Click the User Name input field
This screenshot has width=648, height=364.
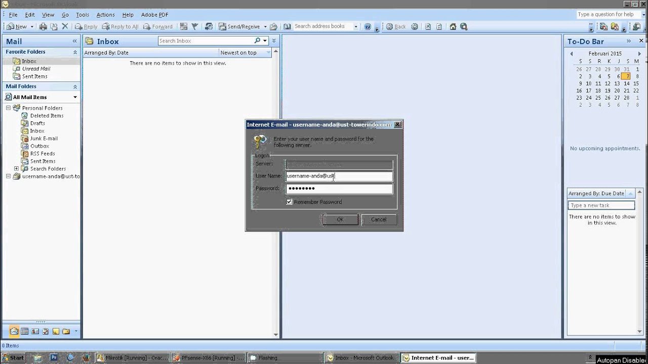339,176
